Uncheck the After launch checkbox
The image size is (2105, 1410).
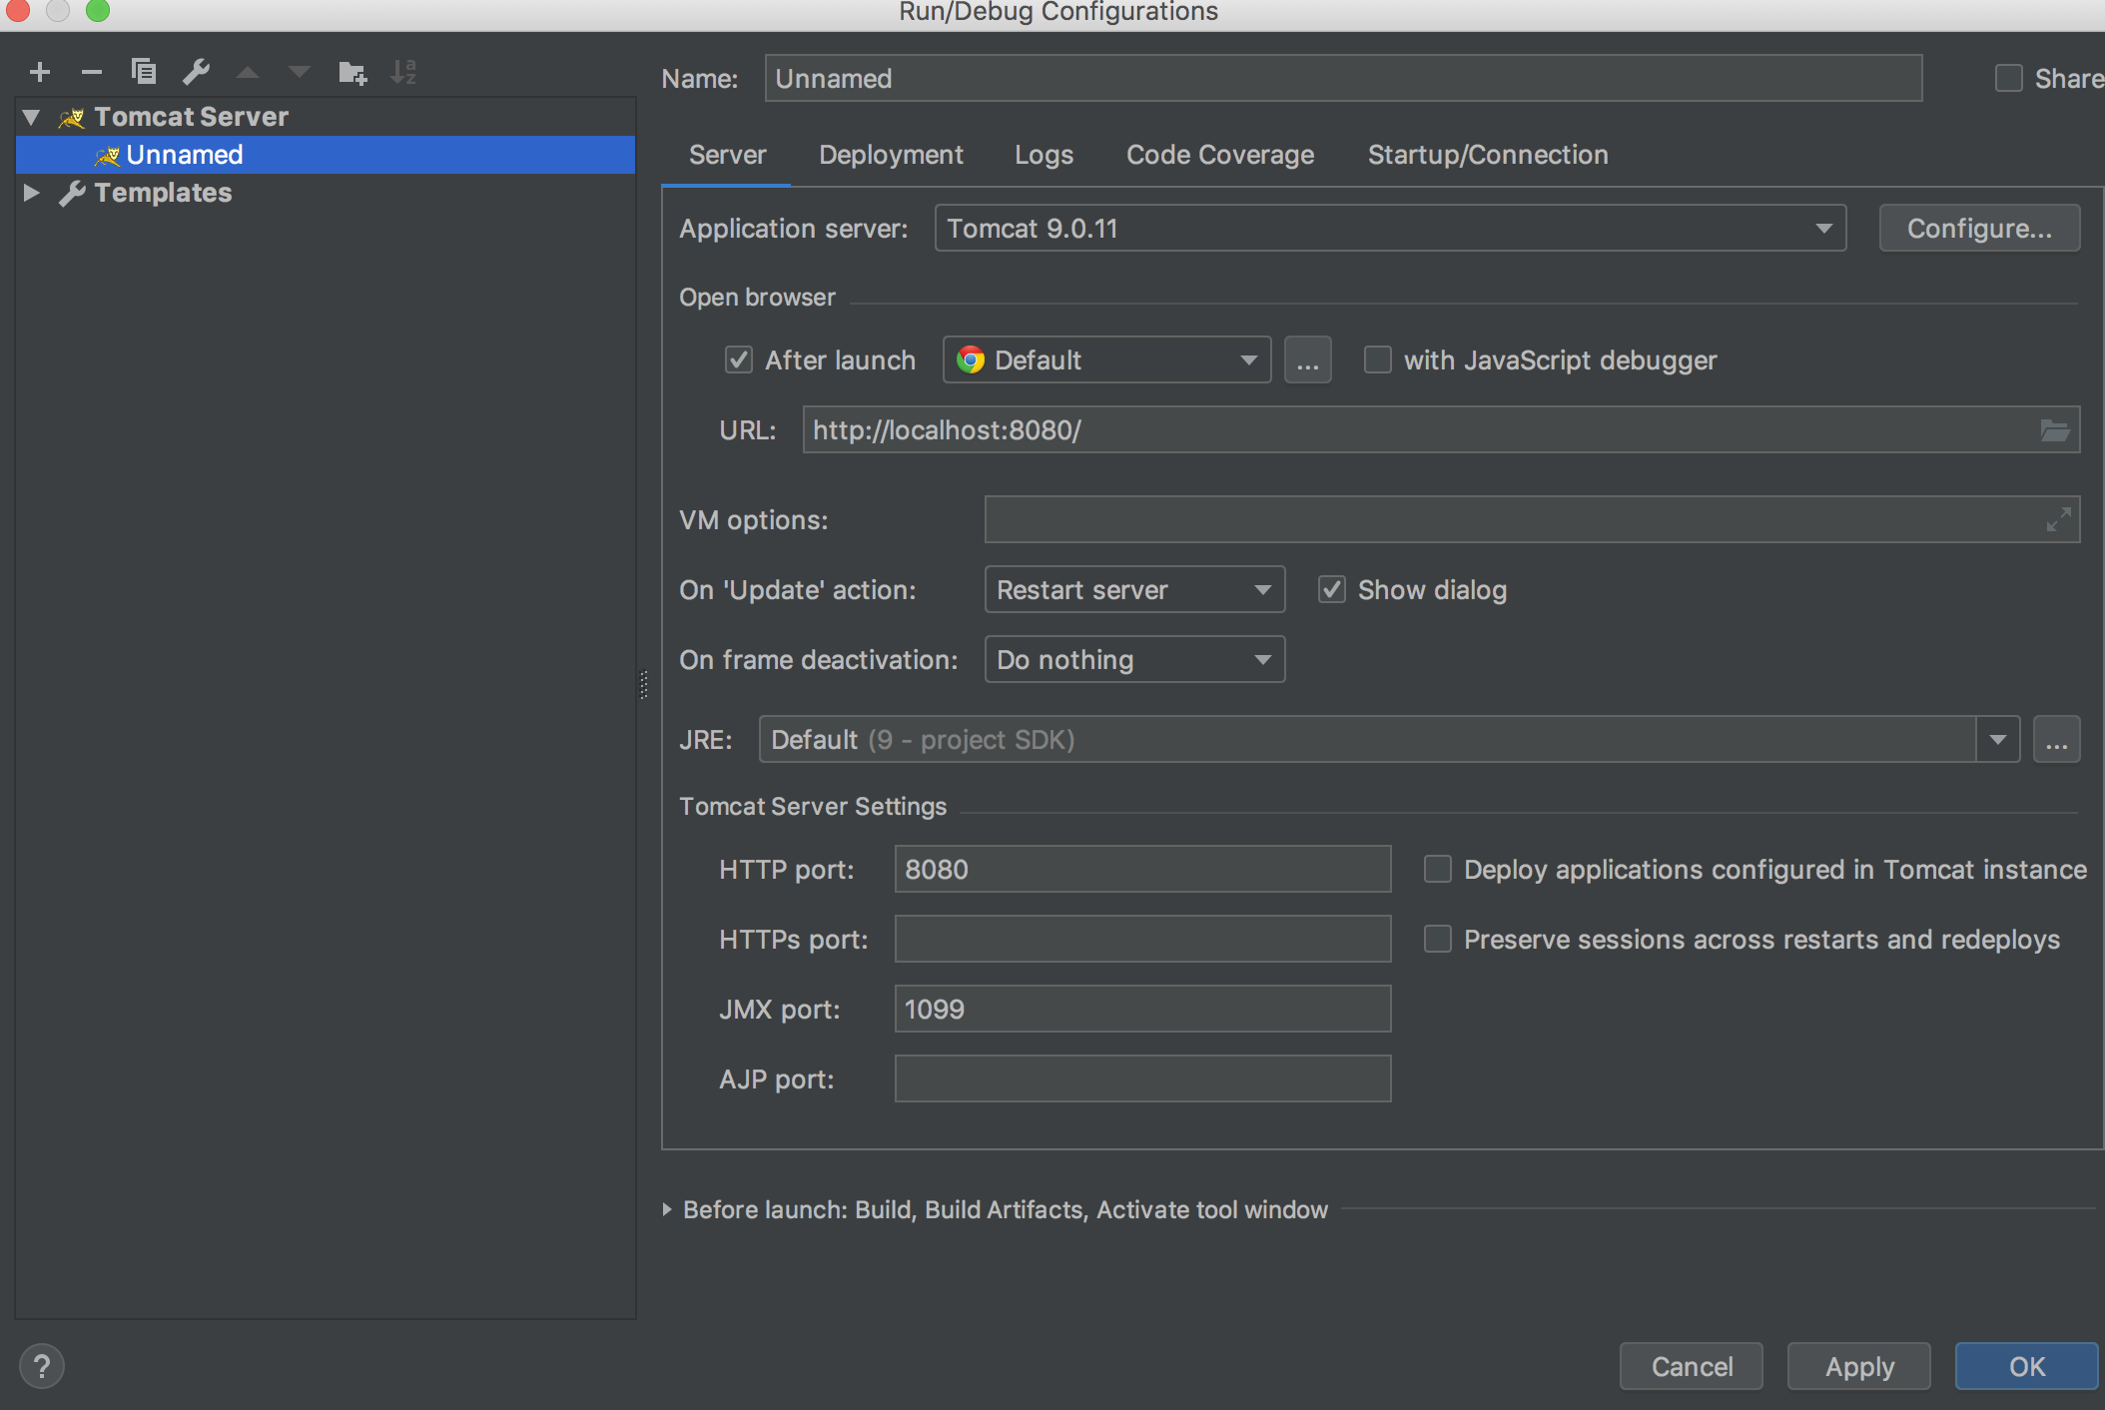click(x=738, y=360)
